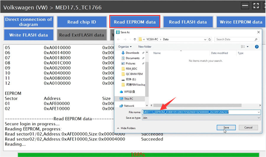Click the Downloads pin icon

(143, 53)
